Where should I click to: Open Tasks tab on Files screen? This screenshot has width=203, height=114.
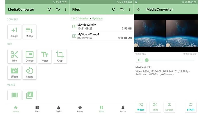coord(123,109)
